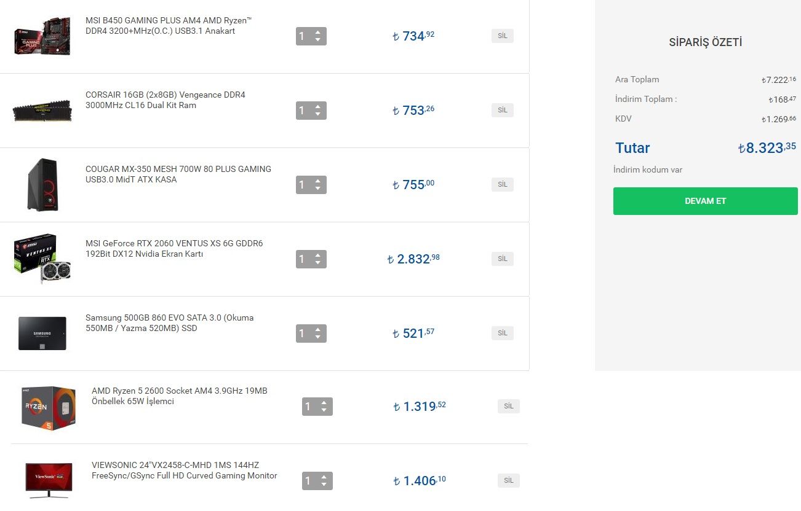Remove MSI B450 motherboard with SİL button
The image size is (801, 511).
pos(503,36)
